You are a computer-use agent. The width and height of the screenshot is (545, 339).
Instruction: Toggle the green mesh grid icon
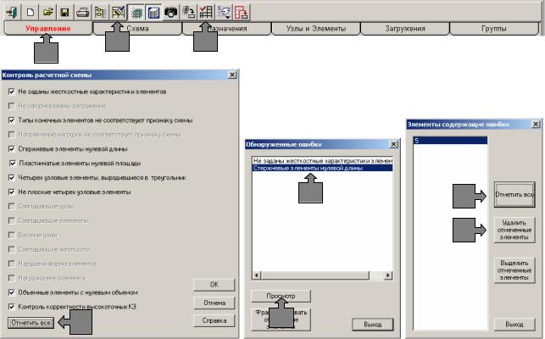pyautogui.click(x=136, y=13)
